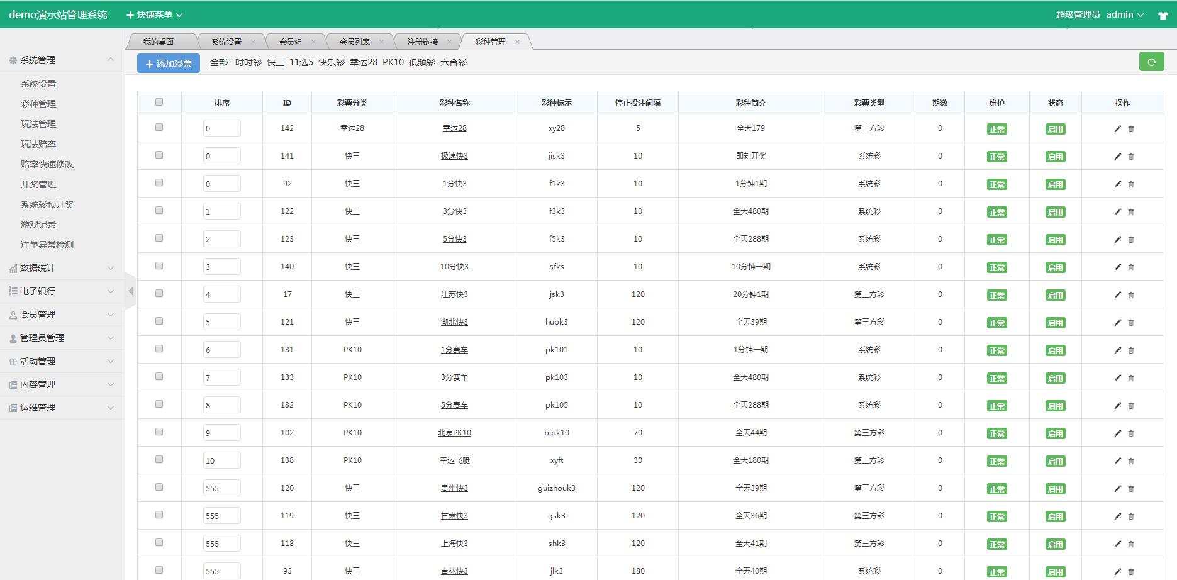Screen dimensions: 1177x580
Task: Open the admin account dropdown
Action: pyautogui.click(x=1125, y=14)
